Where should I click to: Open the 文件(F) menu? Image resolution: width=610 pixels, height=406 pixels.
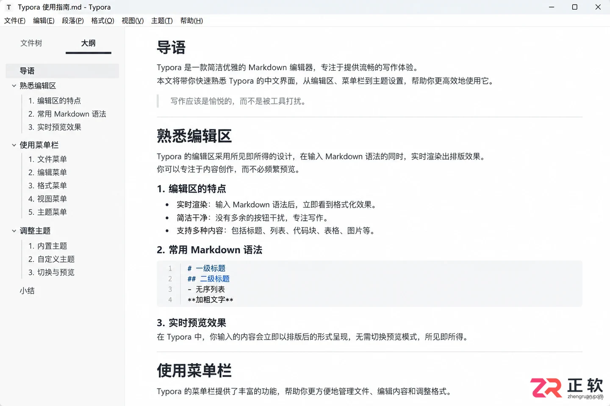click(15, 21)
